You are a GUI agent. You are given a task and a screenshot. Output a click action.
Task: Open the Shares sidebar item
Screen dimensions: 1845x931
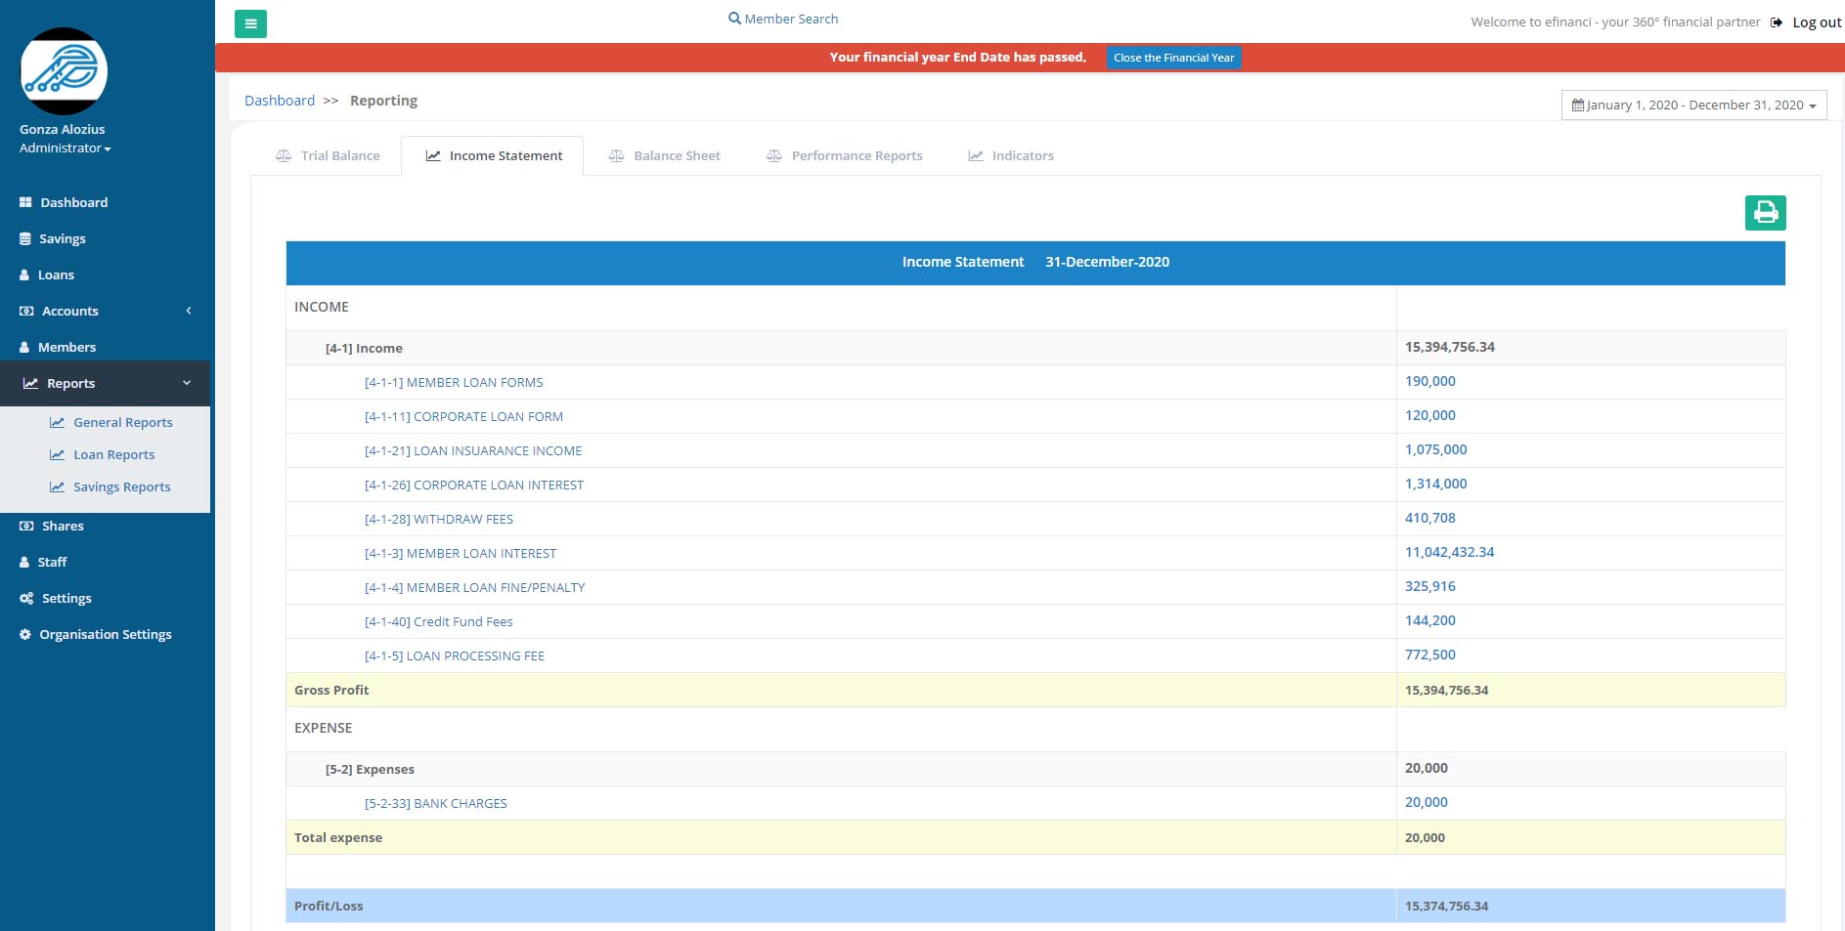tap(63, 526)
